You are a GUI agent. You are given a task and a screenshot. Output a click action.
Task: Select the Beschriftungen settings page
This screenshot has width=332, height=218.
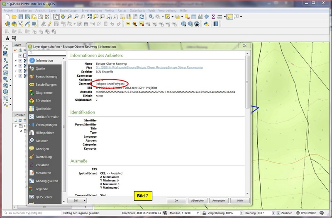[x=46, y=85]
